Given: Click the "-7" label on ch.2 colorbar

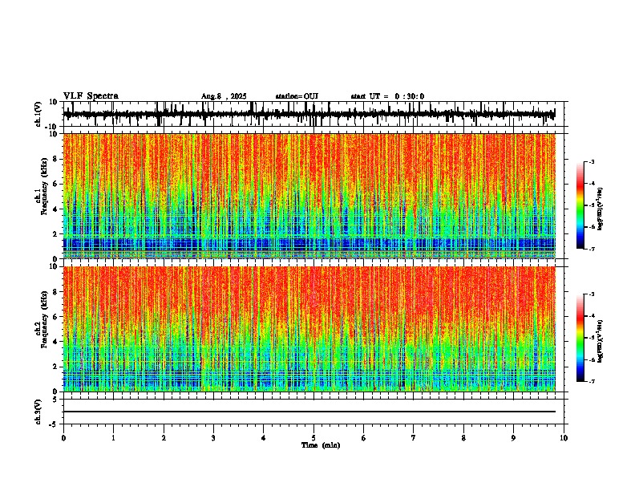Looking at the screenshot, I should pos(591,381).
